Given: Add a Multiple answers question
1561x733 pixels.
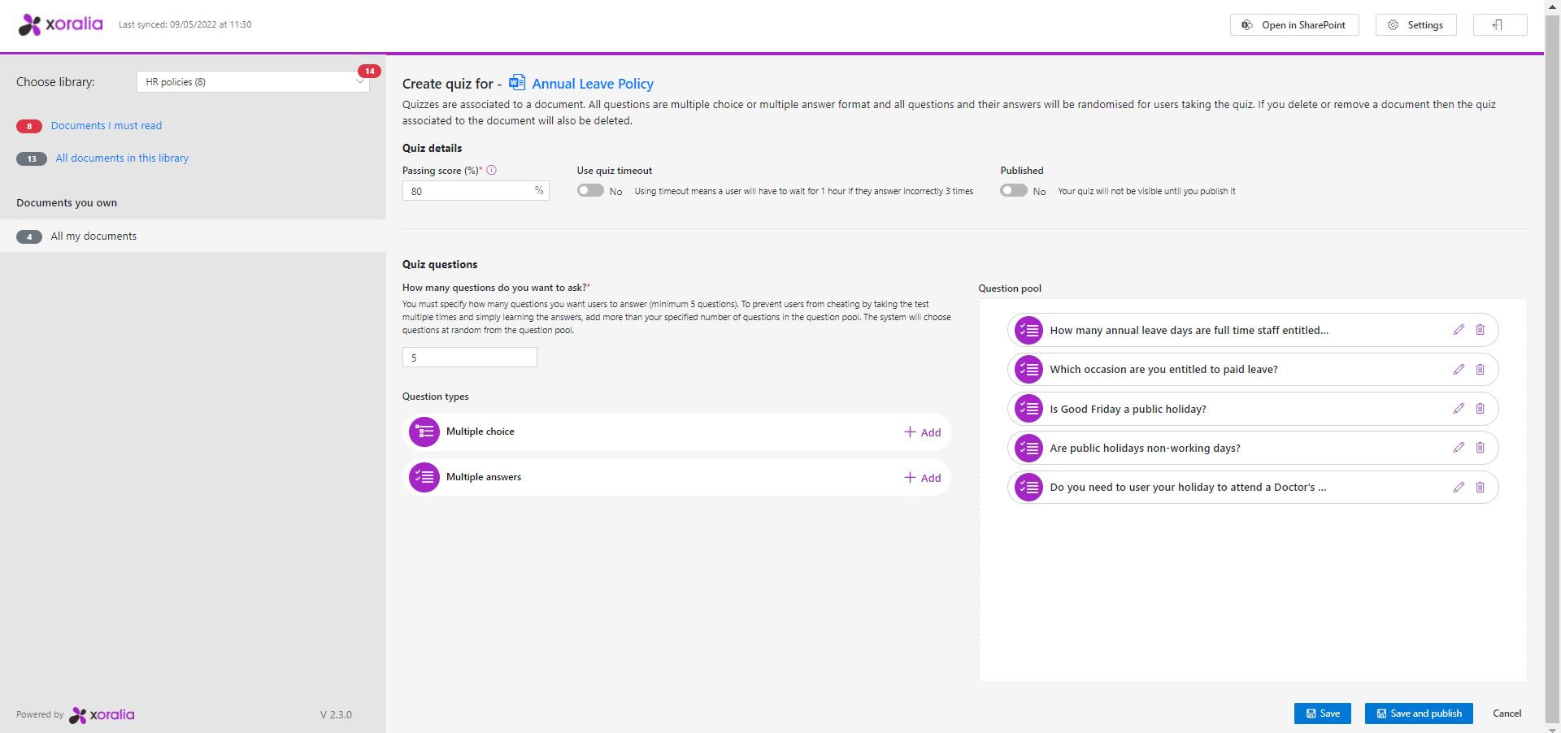Looking at the screenshot, I should click(923, 478).
